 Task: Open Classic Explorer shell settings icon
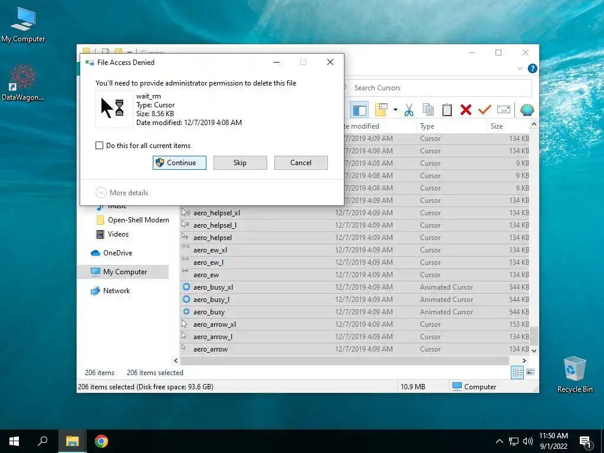tap(527, 110)
